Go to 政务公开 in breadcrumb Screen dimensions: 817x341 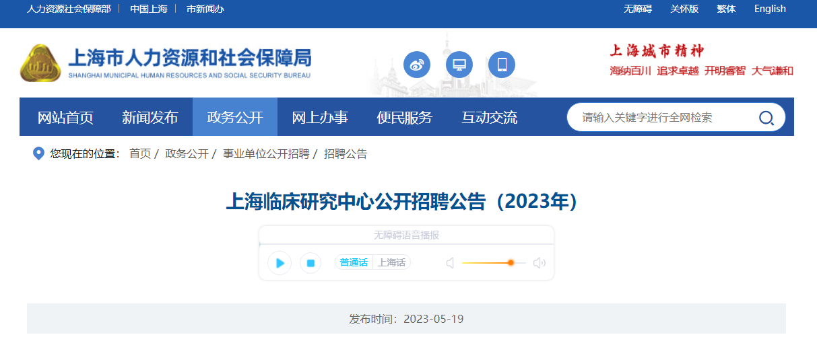187,154
